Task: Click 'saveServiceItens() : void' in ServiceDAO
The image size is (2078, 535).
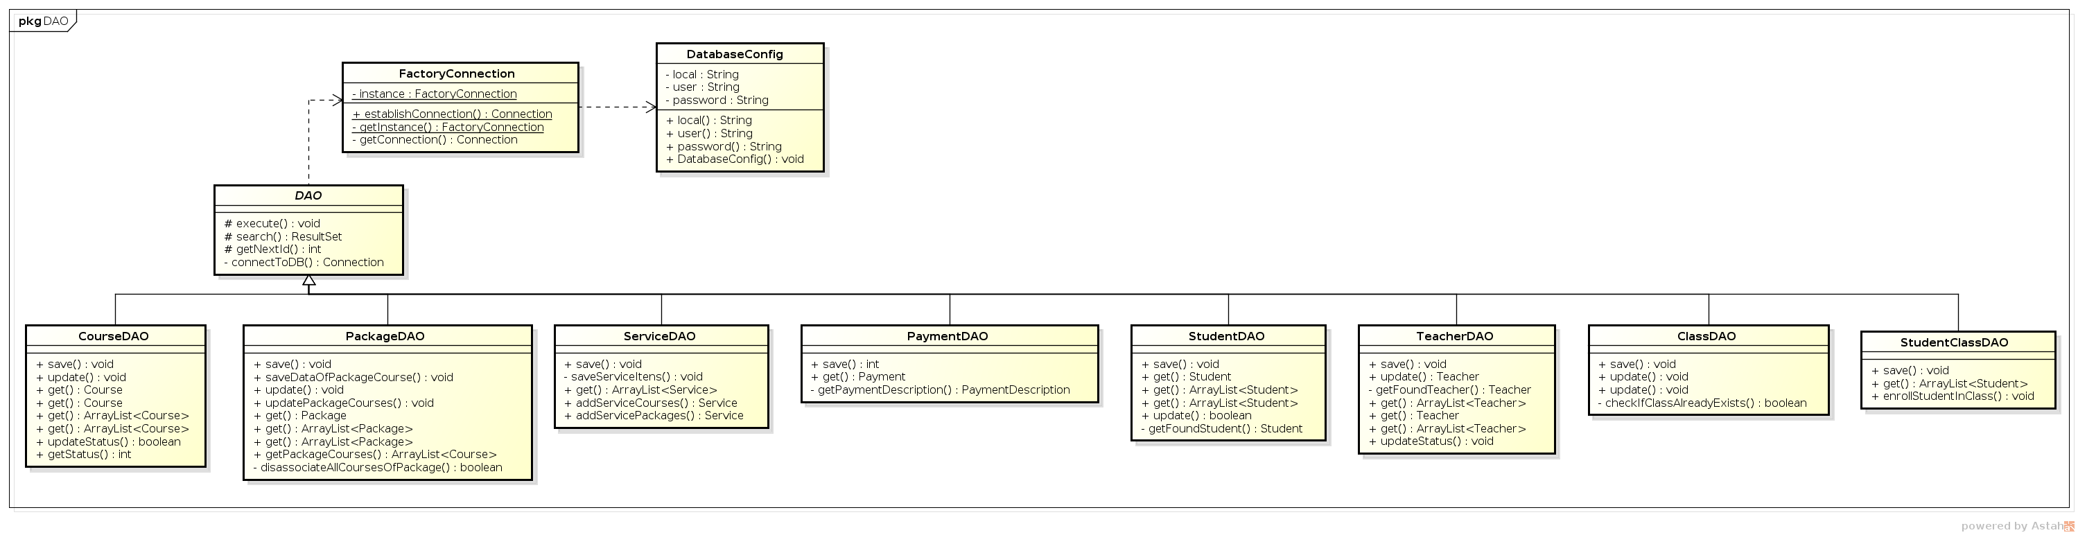Action: point(634,377)
